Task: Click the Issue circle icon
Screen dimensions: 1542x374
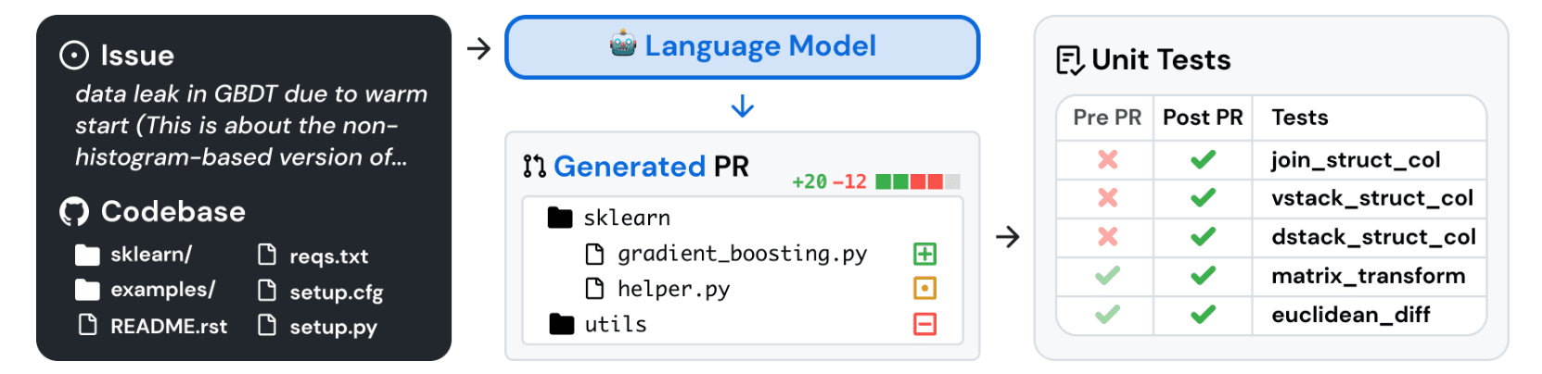Action: point(74,56)
